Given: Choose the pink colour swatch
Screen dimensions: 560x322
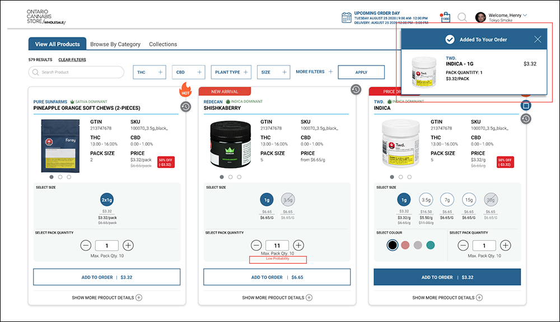Looking at the screenshot, I should tap(405, 245).
